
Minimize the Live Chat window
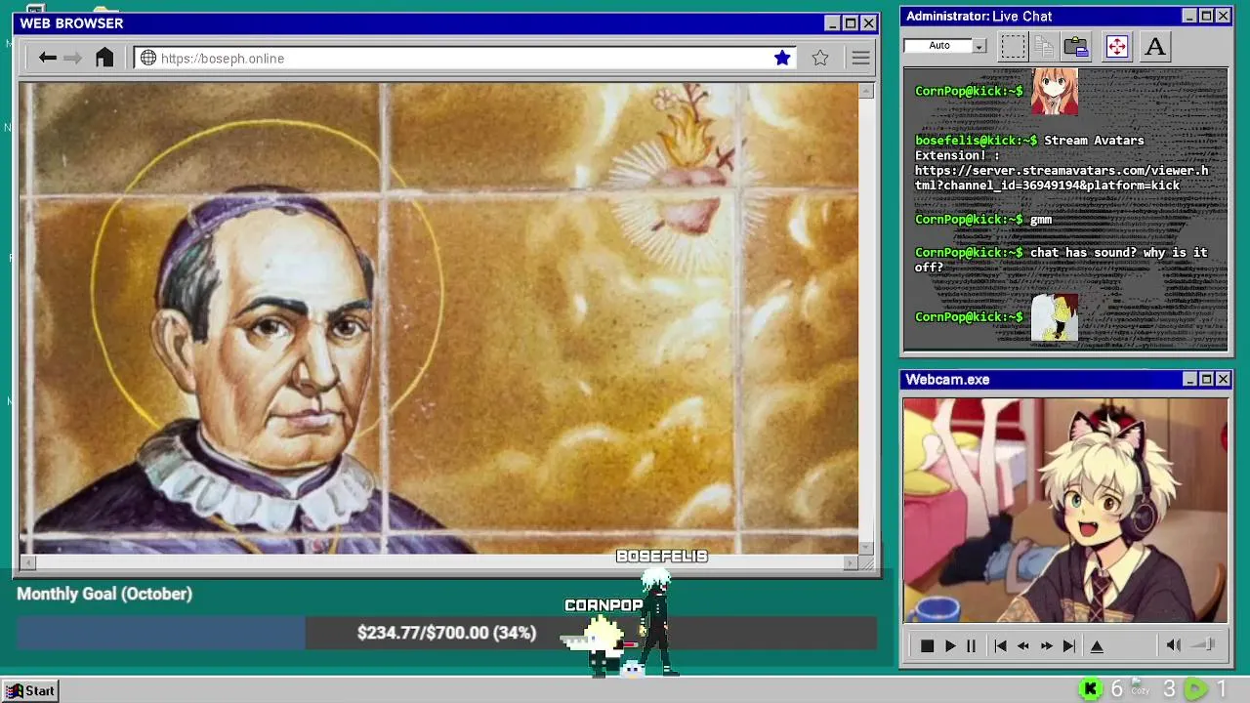1188,16
